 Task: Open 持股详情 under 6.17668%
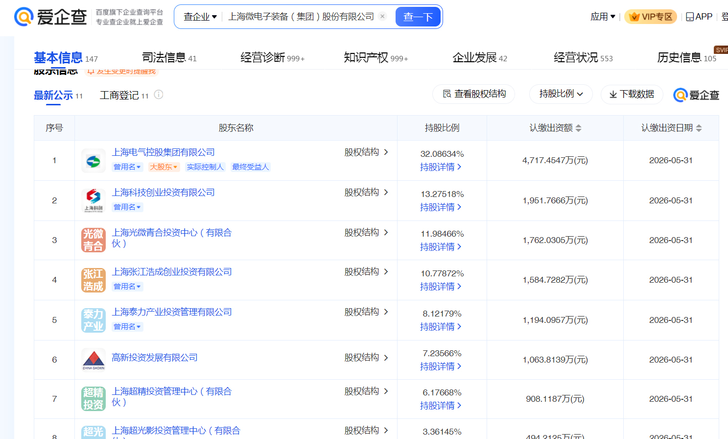pos(441,406)
